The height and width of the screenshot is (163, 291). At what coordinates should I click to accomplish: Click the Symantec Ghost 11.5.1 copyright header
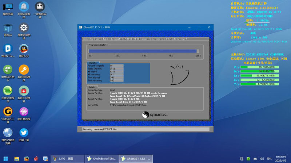pos(135,39)
